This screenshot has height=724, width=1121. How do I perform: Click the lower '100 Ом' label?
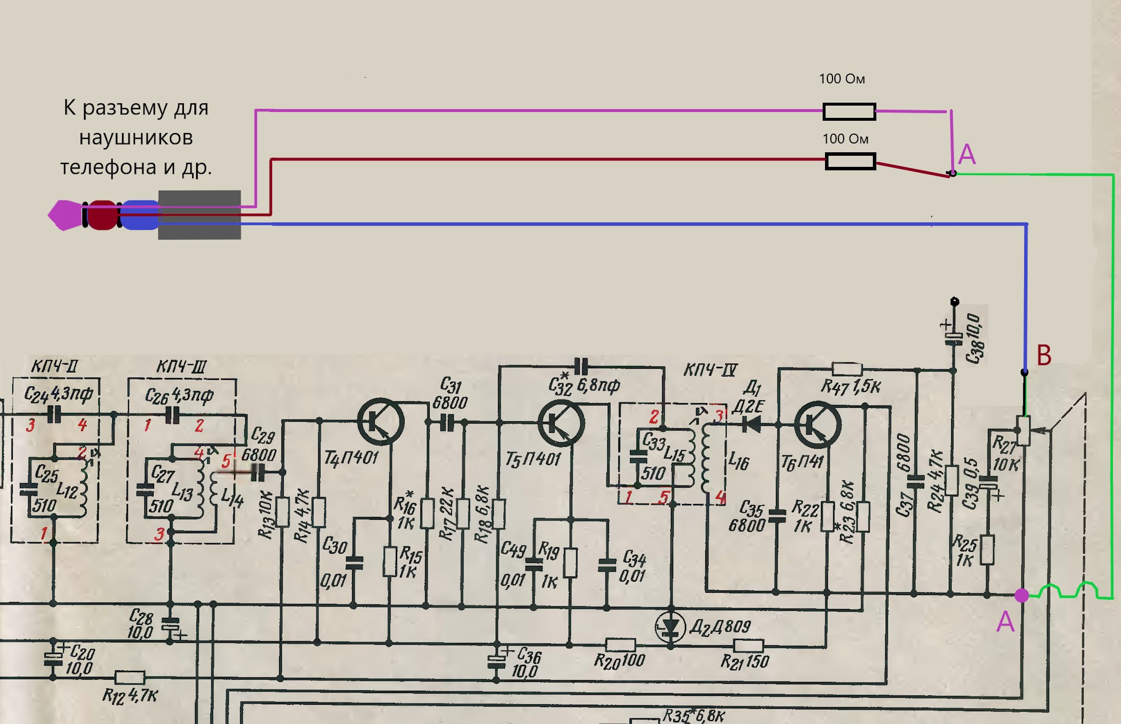click(x=845, y=139)
